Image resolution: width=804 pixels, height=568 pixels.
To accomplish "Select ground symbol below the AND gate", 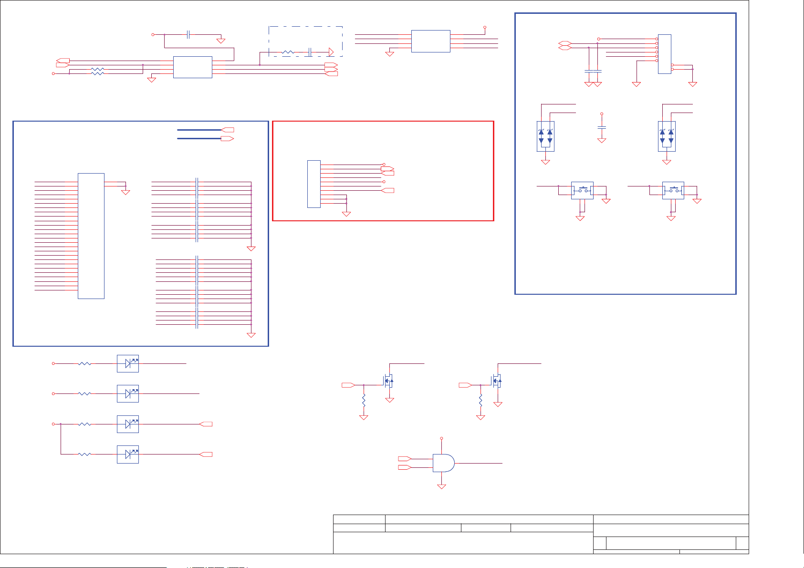I will (441, 486).
